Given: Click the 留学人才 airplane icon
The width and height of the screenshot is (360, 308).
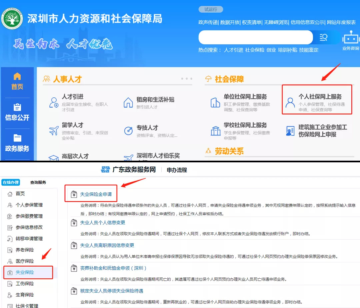Looking at the screenshot, I should coord(54,131).
